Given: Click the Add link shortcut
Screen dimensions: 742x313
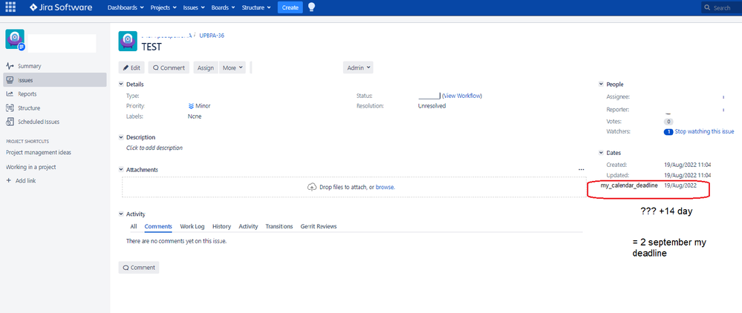Looking at the screenshot, I should pos(25,181).
